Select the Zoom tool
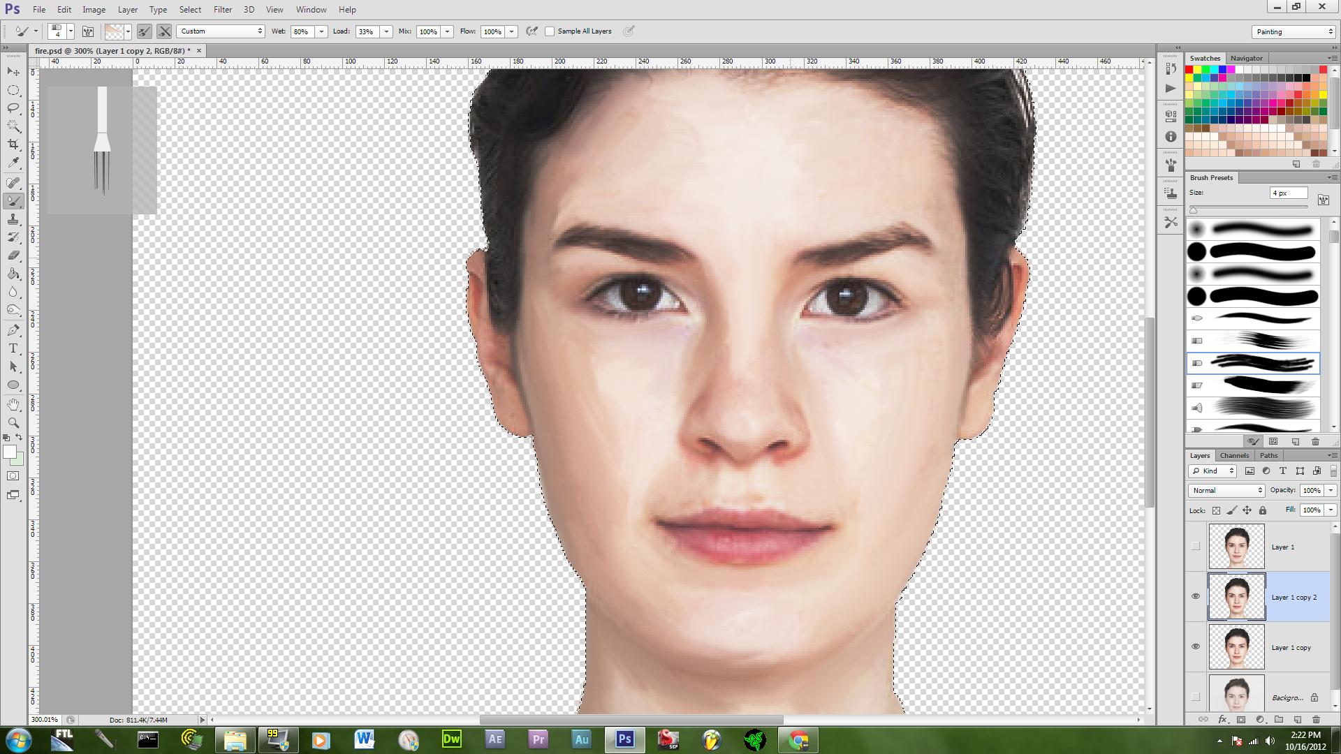The width and height of the screenshot is (1341, 754). [13, 423]
